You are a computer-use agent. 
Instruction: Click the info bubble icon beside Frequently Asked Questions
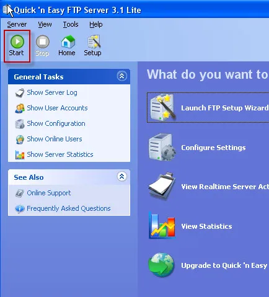coord(20,209)
